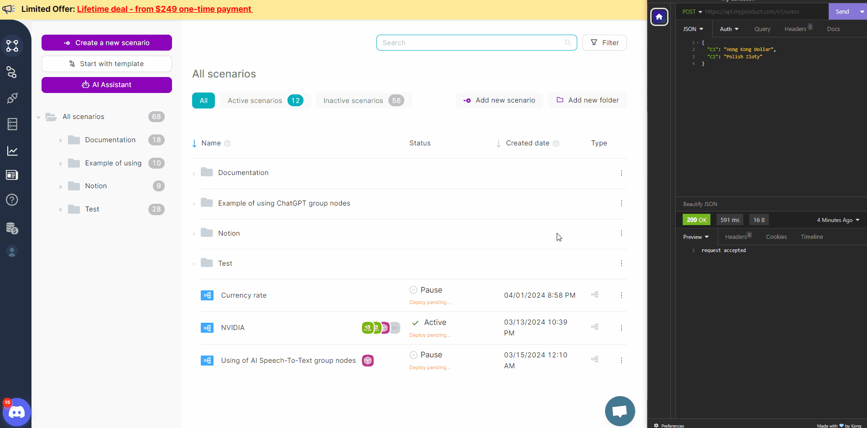The height and width of the screenshot is (428, 867).
Task: Expand the Documentation folder in sidebar tree
Action: [x=61, y=140]
